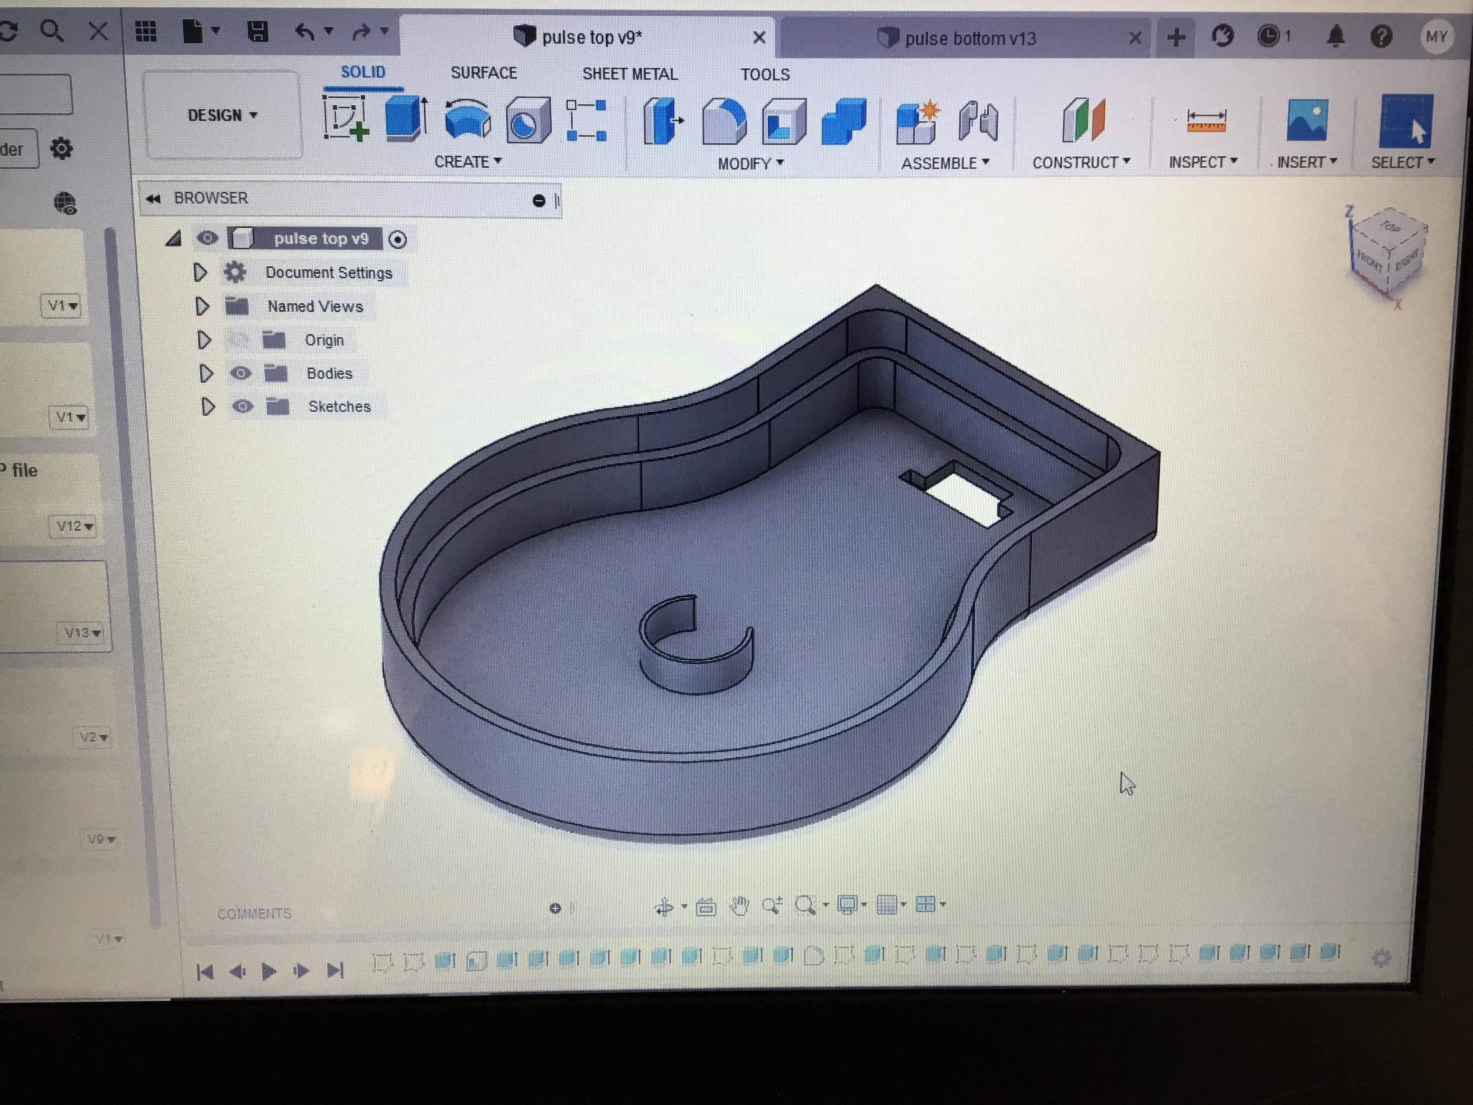This screenshot has width=1473, height=1105.
Task: Select the Fillet tool
Action: tap(724, 121)
